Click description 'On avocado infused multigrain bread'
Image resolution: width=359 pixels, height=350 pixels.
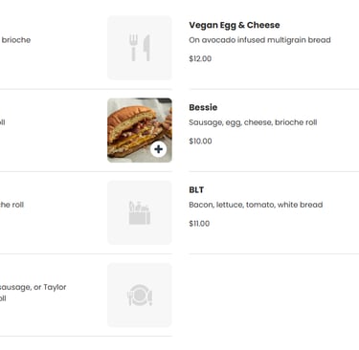(259, 40)
